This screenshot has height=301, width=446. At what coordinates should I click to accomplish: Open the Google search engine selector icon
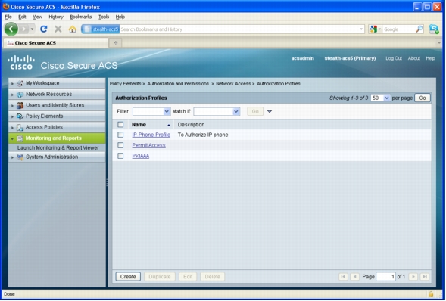(375, 29)
